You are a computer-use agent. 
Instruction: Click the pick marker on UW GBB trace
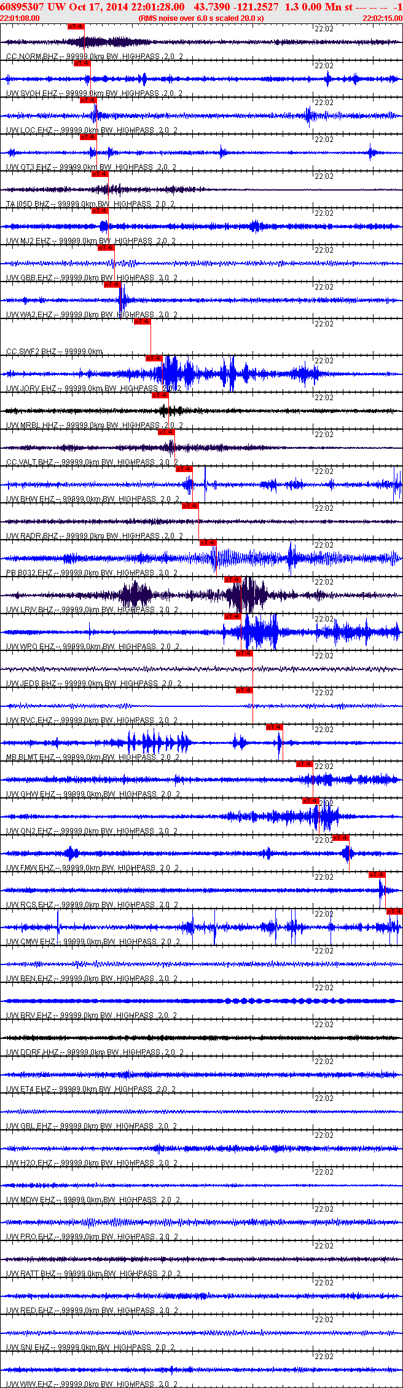point(106,248)
